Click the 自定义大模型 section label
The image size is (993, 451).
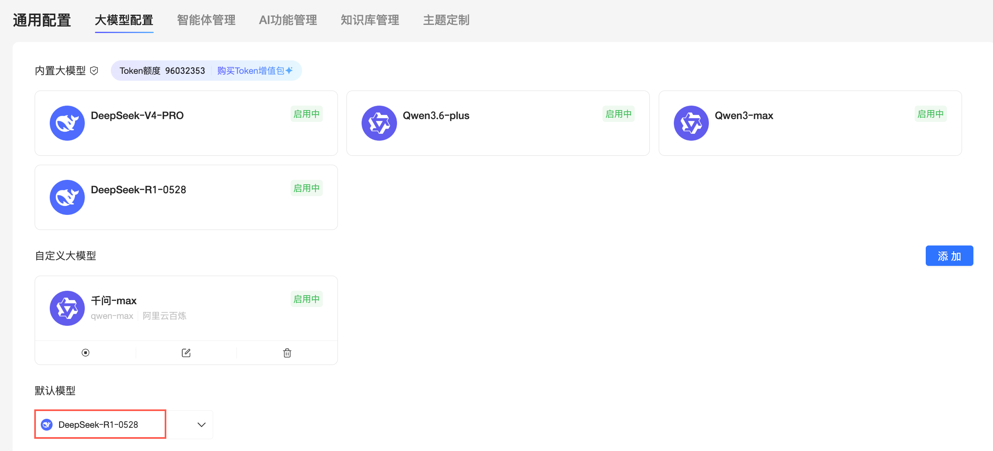point(66,256)
